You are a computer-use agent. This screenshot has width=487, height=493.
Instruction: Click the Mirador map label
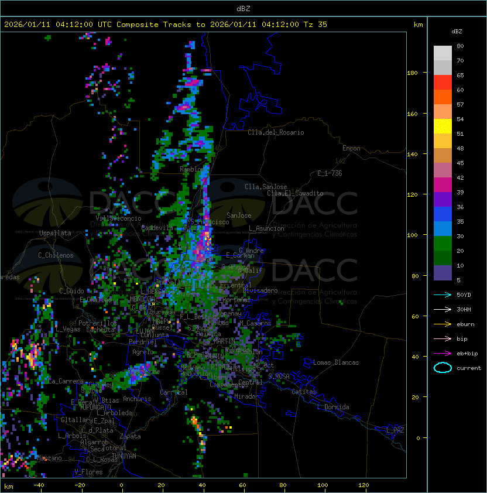click(246, 397)
